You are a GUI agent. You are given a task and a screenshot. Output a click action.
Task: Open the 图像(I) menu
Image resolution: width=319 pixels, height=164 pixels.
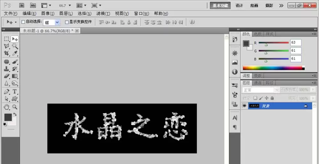[48, 14]
